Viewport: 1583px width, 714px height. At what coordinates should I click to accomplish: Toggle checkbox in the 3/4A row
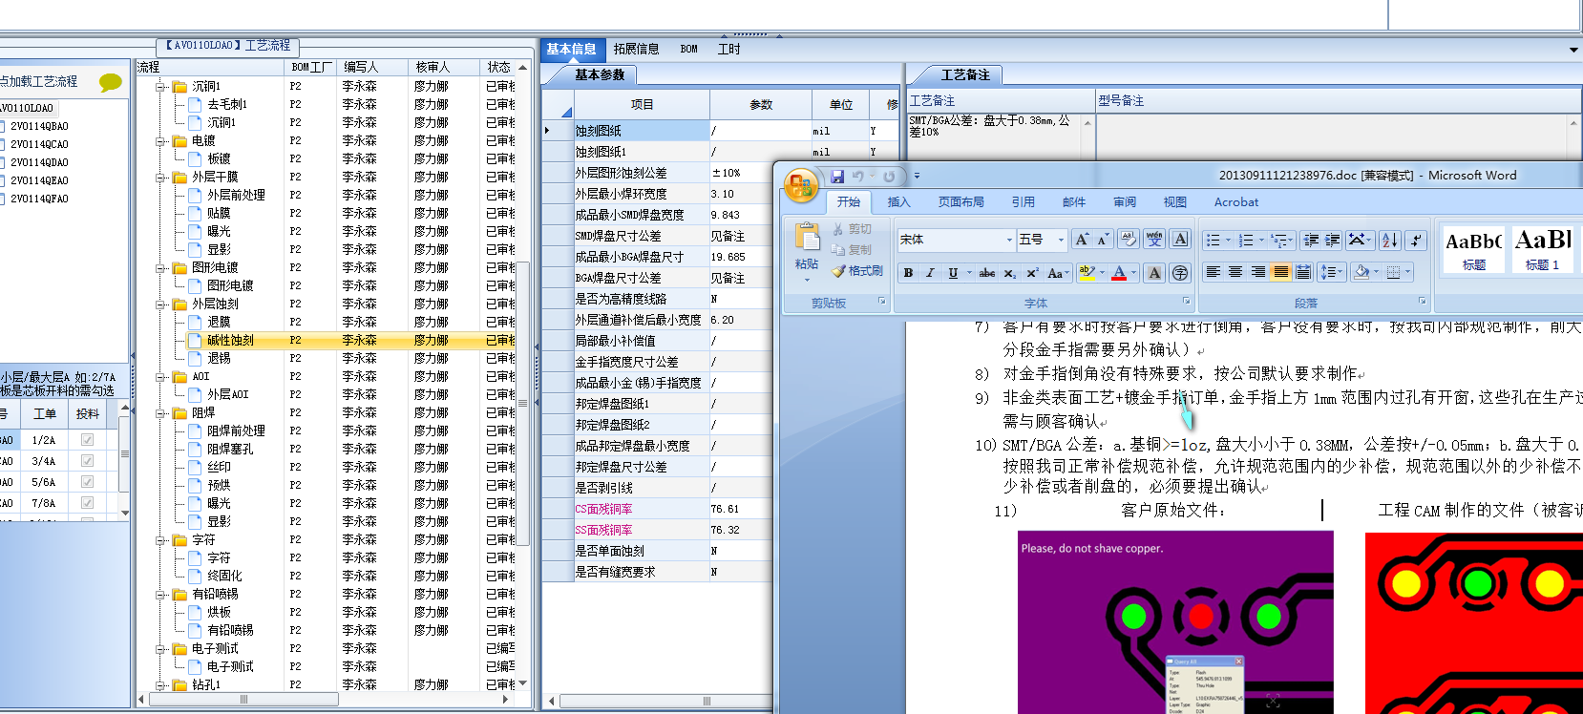87,461
